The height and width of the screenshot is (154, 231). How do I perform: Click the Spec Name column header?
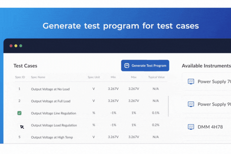point(38,77)
